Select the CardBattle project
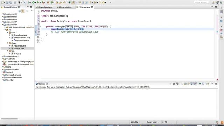This screenshot has height=126, width=224. click(x=10, y=59)
